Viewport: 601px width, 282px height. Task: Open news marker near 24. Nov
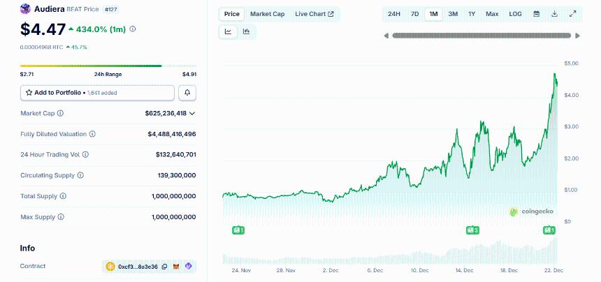(x=238, y=230)
